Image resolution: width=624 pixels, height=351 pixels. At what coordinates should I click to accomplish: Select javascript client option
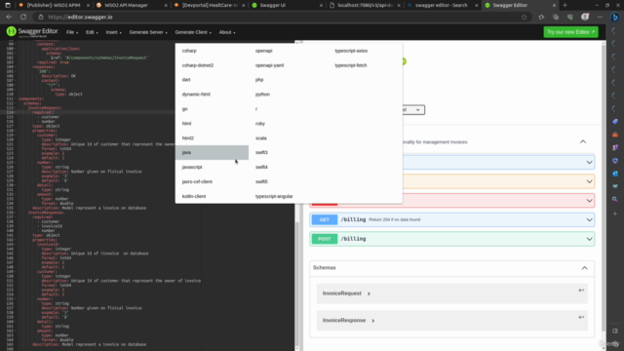pyautogui.click(x=212, y=167)
